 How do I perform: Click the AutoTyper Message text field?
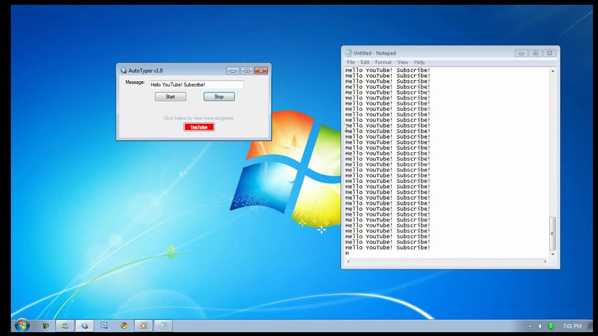196,84
